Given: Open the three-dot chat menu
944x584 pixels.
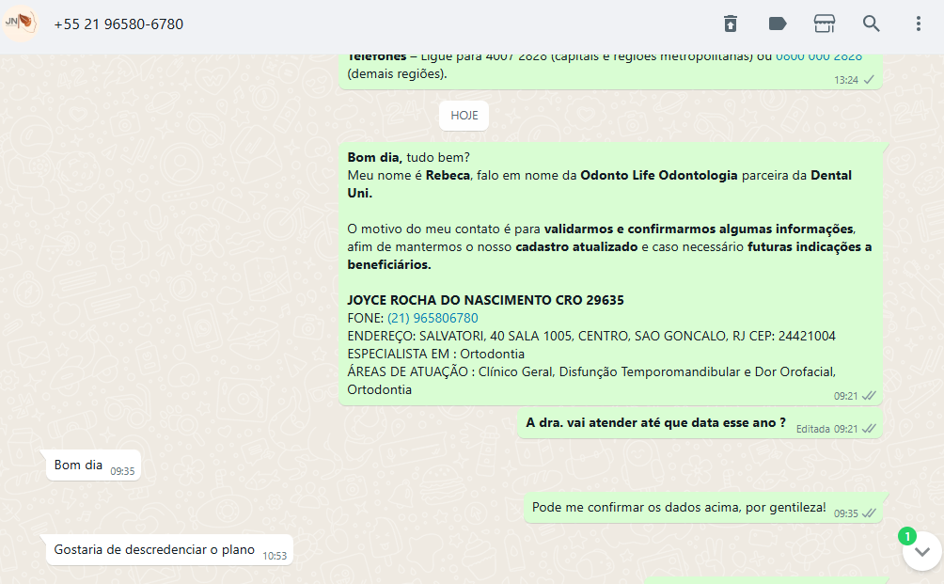Looking at the screenshot, I should [919, 24].
